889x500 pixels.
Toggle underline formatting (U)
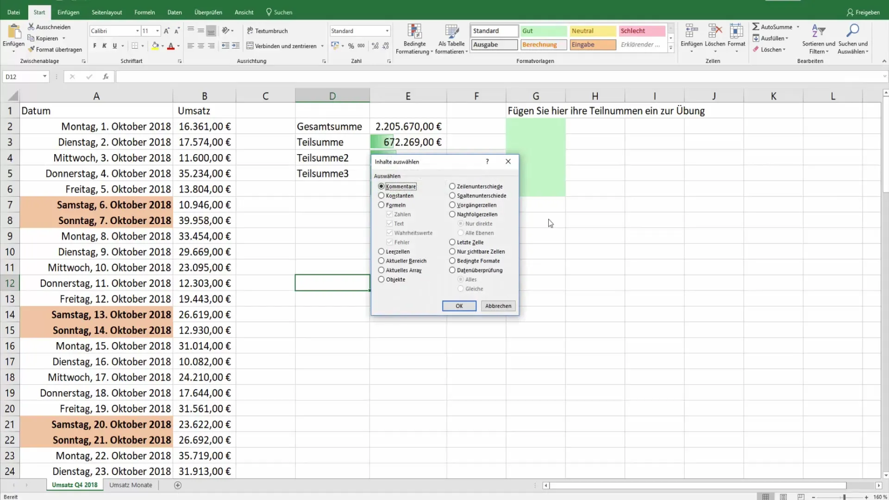(114, 46)
